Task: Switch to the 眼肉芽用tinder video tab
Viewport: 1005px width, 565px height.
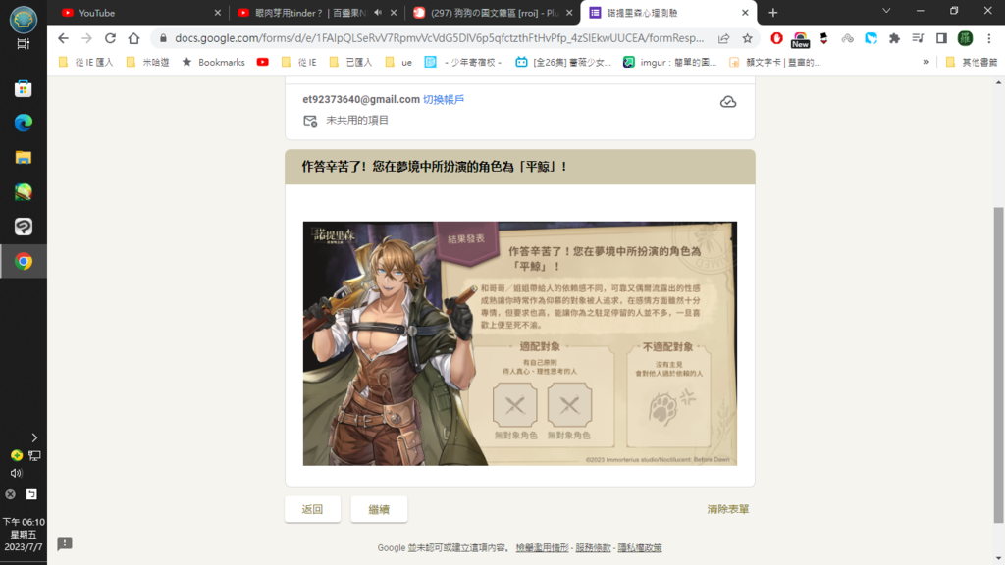Action: click(x=316, y=13)
